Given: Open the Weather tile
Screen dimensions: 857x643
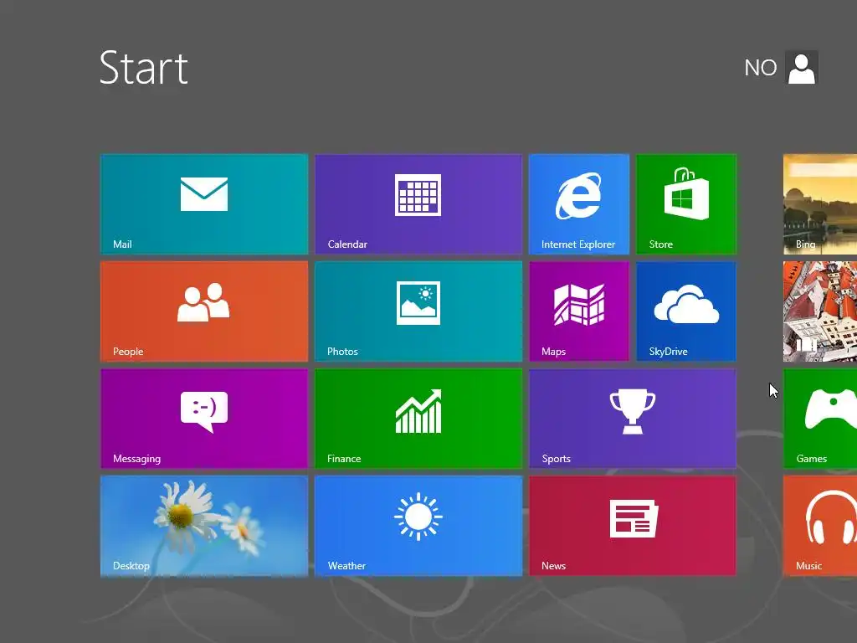Looking at the screenshot, I should click(418, 526).
